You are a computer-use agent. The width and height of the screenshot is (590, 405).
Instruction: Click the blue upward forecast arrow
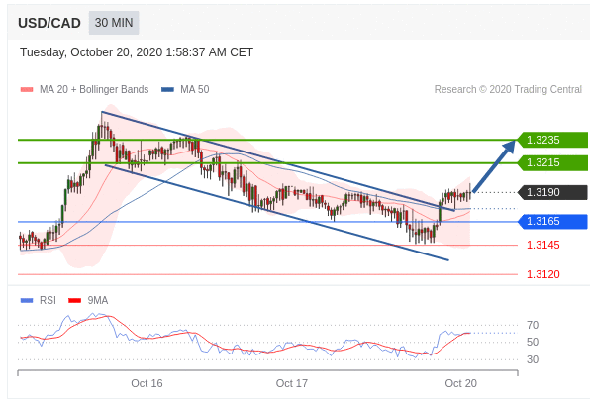494,166
